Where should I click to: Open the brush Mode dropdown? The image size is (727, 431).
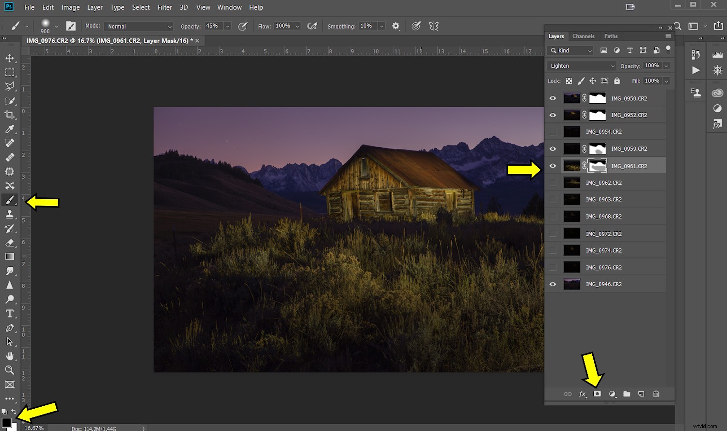pyautogui.click(x=139, y=27)
